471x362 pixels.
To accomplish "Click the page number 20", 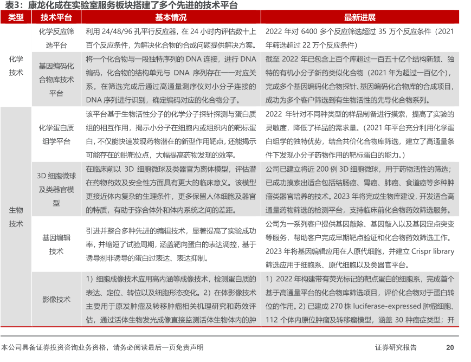I will (x=450, y=347).
